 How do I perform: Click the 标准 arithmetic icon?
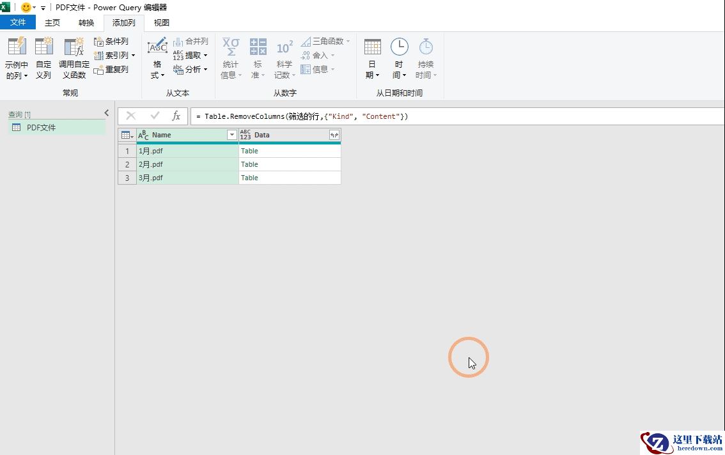coord(258,47)
